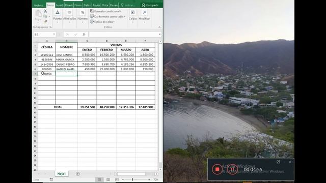The image size is (326, 183).
Task: Click the macro record status bar icon
Action: (51, 179)
